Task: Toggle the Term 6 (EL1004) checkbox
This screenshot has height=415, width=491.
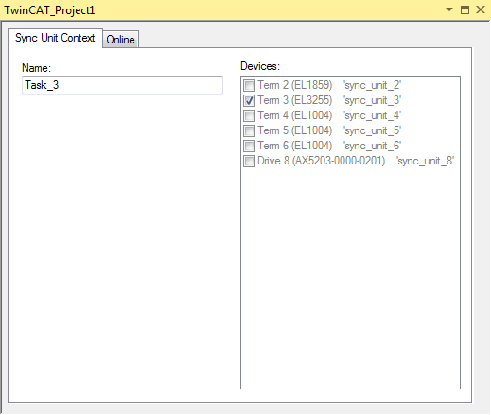Action: click(249, 146)
